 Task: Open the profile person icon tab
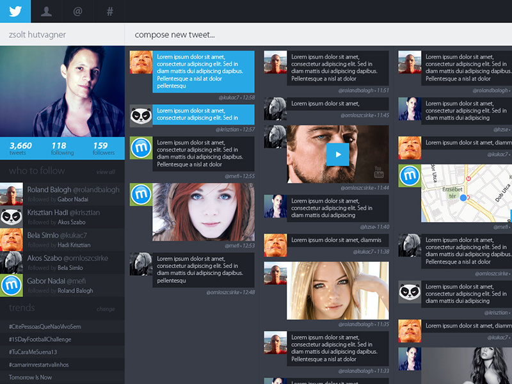coord(46,11)
